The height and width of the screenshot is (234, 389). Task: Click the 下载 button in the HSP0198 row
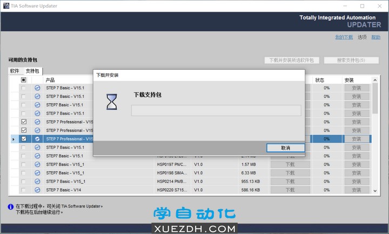point(290,173)
